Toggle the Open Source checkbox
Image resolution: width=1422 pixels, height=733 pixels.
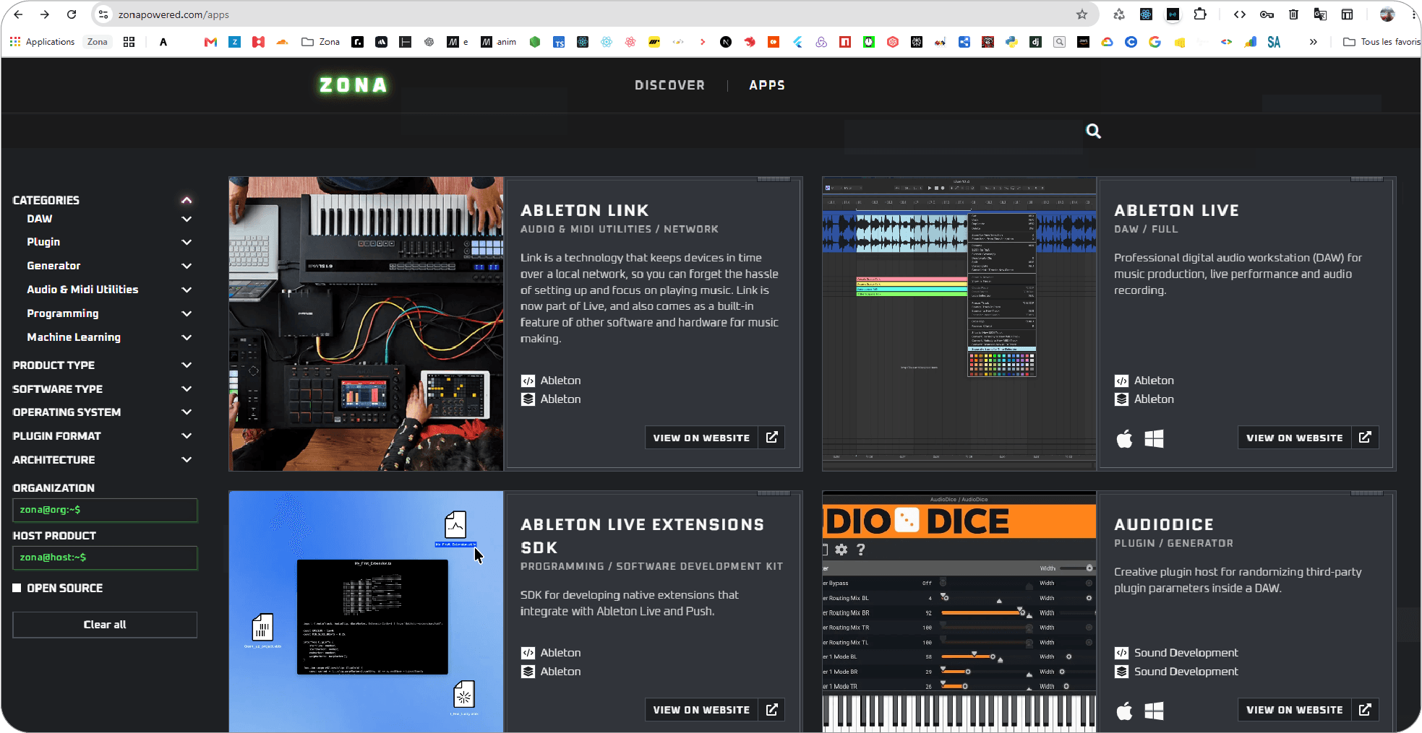17,588
